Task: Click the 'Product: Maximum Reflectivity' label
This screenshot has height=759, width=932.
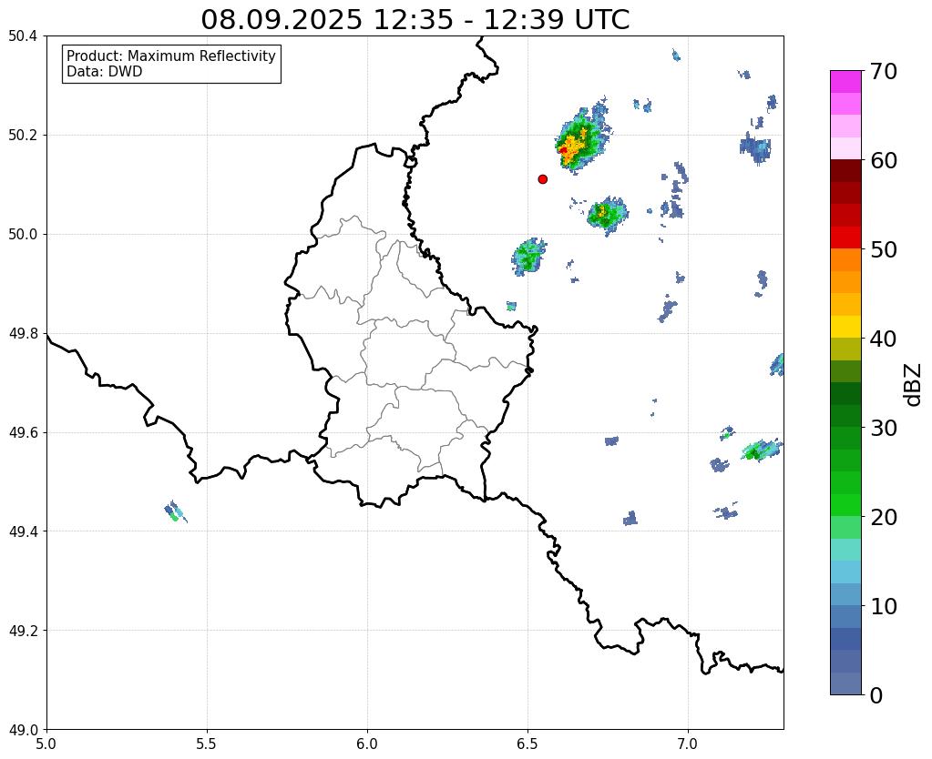Action: tap(171, 56)
